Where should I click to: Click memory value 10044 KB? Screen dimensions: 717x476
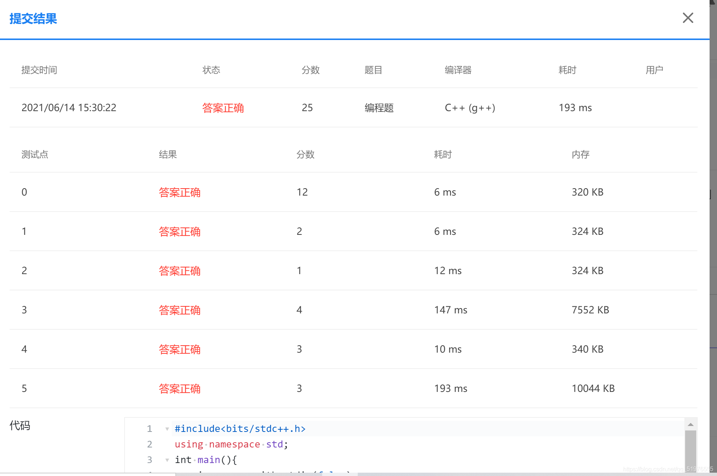(x=593, y=389)
